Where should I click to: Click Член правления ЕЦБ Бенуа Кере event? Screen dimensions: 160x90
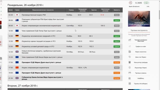coord(42,57)
